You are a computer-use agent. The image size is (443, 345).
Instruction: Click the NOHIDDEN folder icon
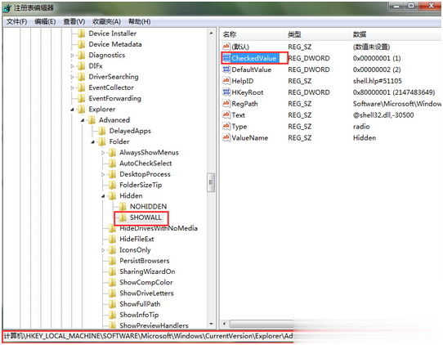[x=123, y=207]
